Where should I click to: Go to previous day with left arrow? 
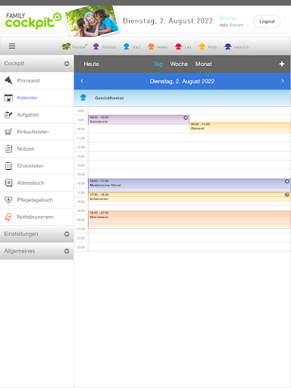[82, 81]
